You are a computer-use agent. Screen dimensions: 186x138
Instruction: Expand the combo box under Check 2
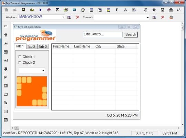pos(43,71)
